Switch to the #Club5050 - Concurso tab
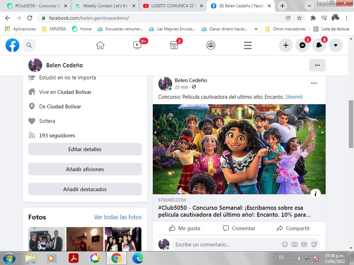Image resolution: width=354 pixels, height=265 pixels. tap(37, 6)
